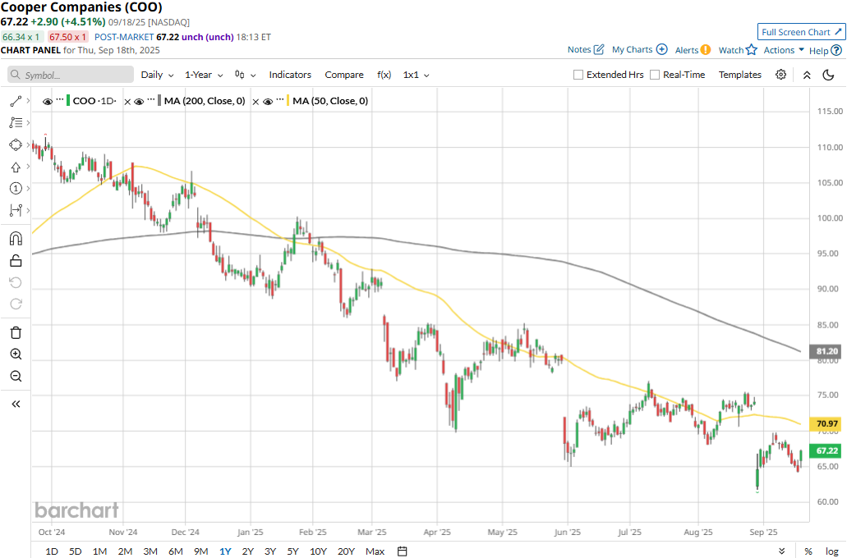Launch the Full Screen Chart

coord(802,32)
